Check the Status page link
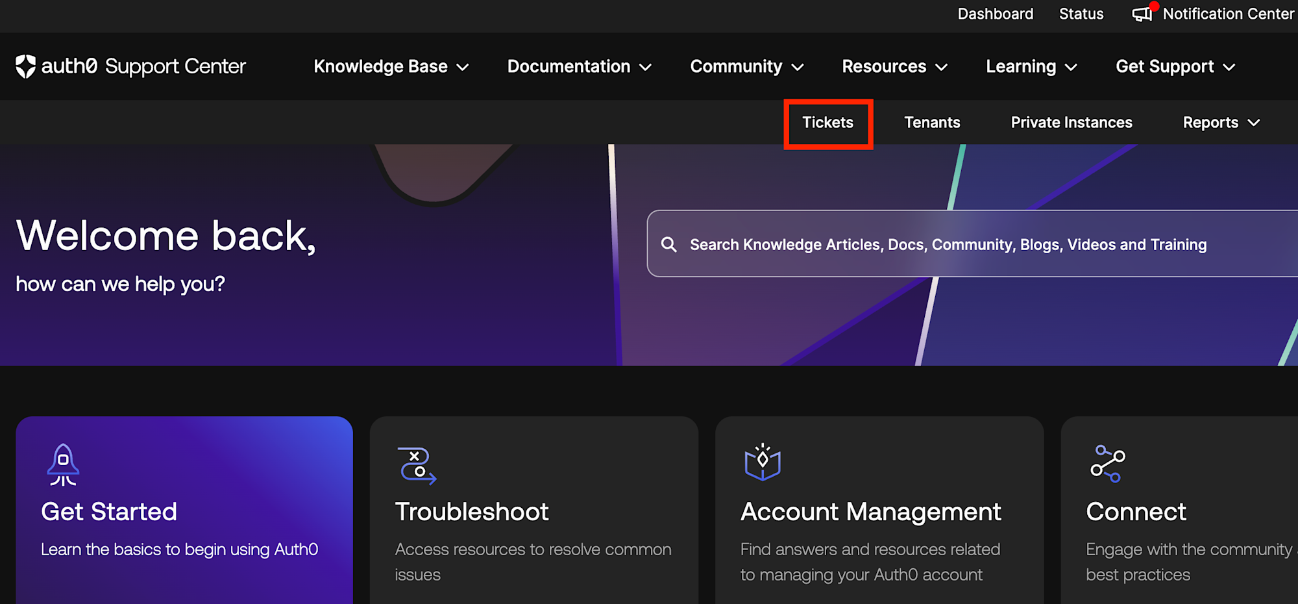Screen dimensions: 1298x604 pos(1081,14)
